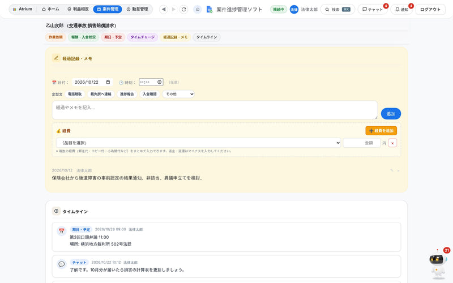Open the その他 template dropdown
Viewport: 453px width, 283px height.
[178, 94]
